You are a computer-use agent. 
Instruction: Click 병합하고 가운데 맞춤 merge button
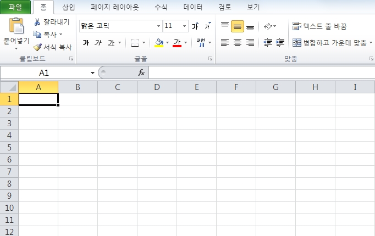point(329,43)
